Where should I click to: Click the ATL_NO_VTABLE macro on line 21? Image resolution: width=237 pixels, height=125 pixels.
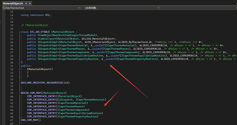pos(40,32)
